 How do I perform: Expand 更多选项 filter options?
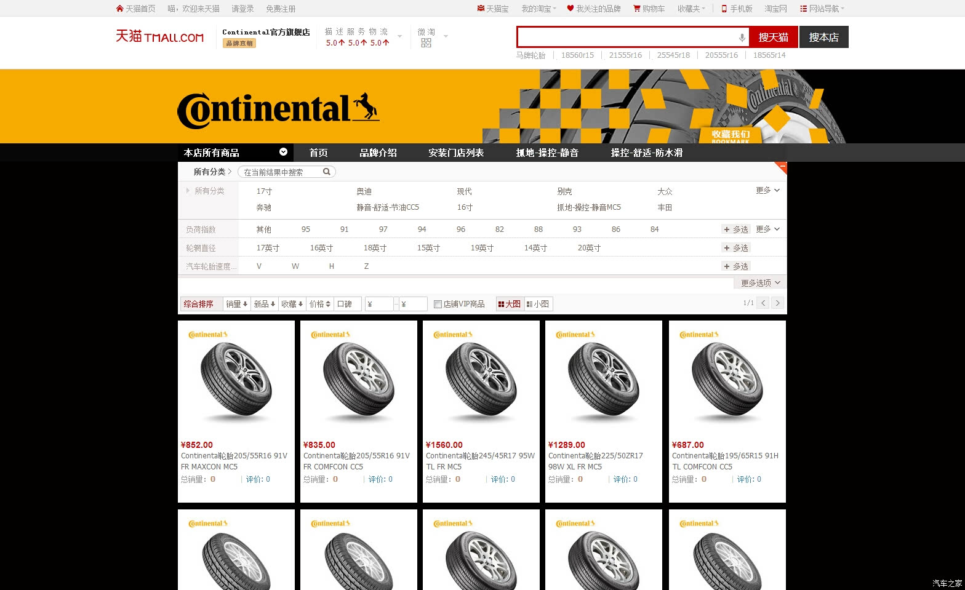point(761,283)
